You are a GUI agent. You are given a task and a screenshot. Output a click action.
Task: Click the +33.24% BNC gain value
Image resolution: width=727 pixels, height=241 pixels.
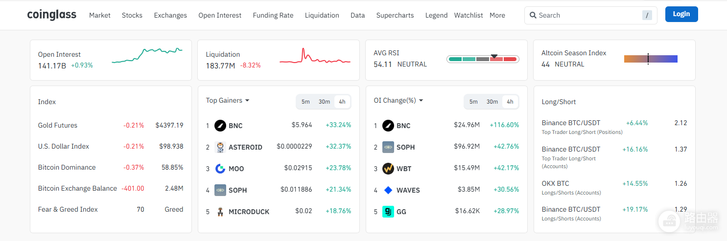point(338,125)
